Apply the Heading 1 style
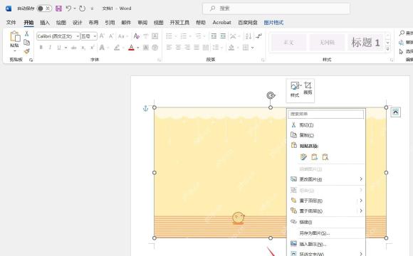 (x=365, y=43)
